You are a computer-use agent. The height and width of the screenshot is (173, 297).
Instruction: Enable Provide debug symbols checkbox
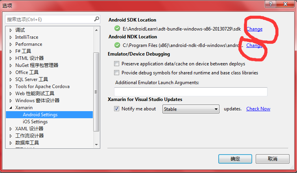pos(117,72)
